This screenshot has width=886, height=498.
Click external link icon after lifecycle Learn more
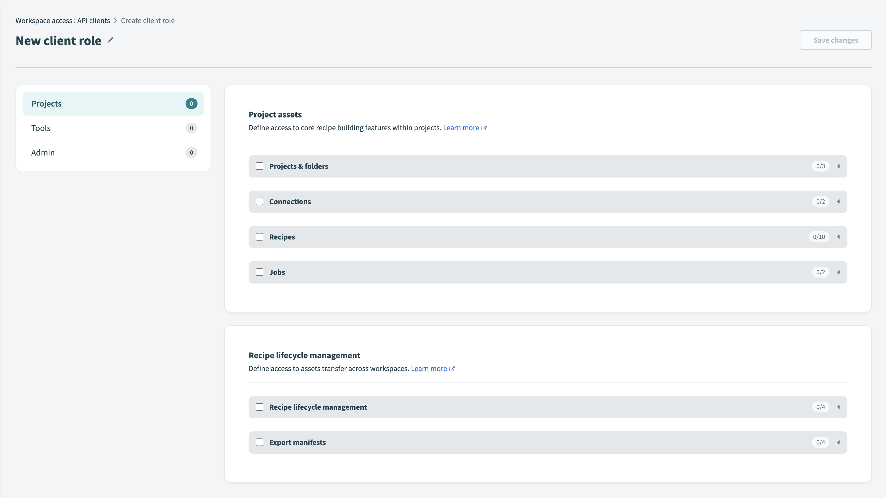pos(452,369)
